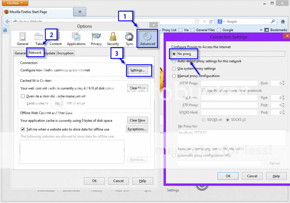The width and height of the screenshot is (290, 203).
Task: Click the SSL Proxy input field
Action: point(229,98)
